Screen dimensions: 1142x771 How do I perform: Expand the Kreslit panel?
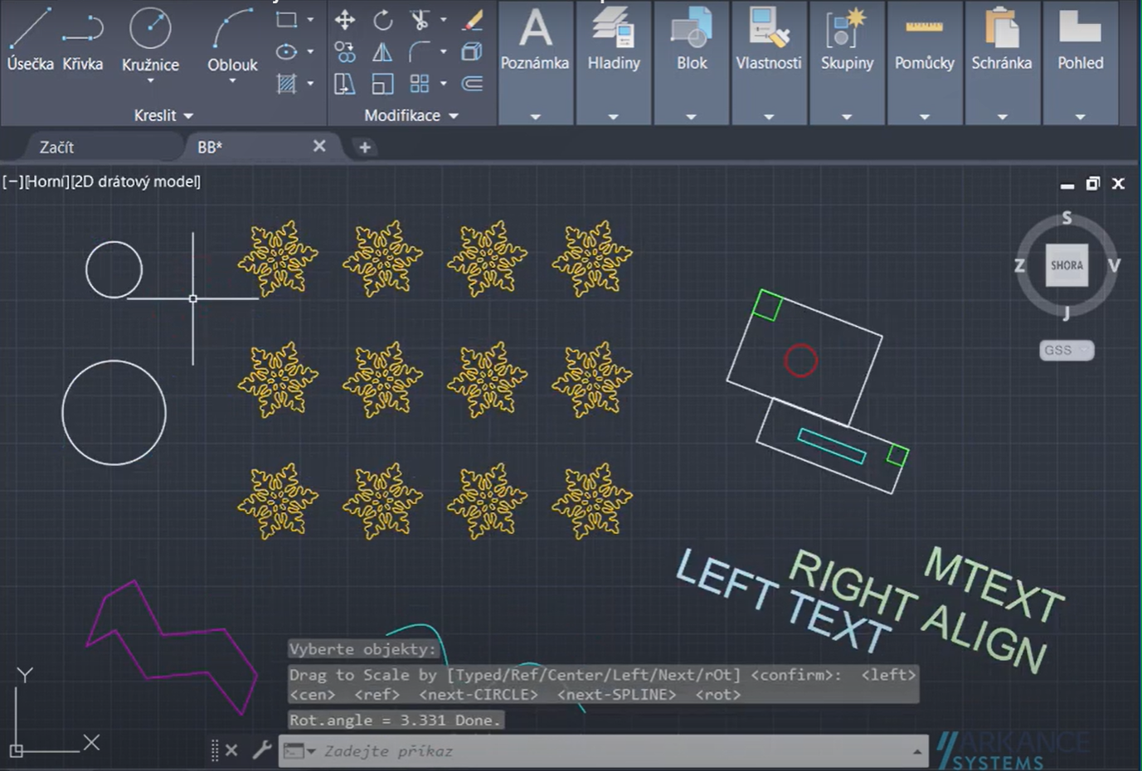163,115
